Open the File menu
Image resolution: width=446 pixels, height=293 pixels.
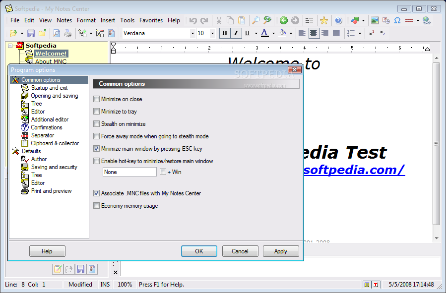[15, 20]
